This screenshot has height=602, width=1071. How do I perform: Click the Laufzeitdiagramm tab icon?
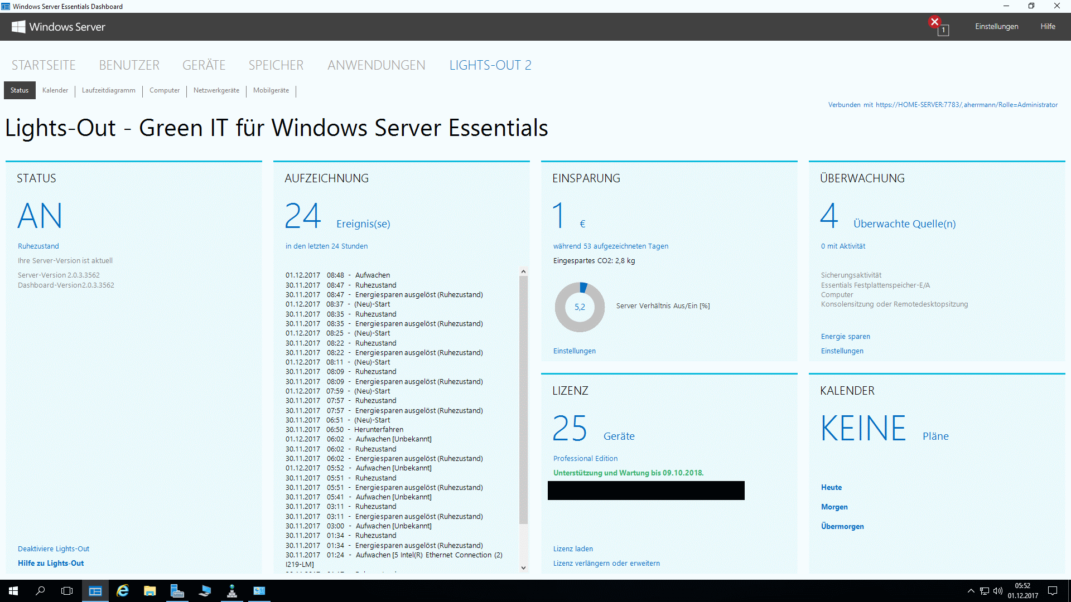[x=109, y=90]
